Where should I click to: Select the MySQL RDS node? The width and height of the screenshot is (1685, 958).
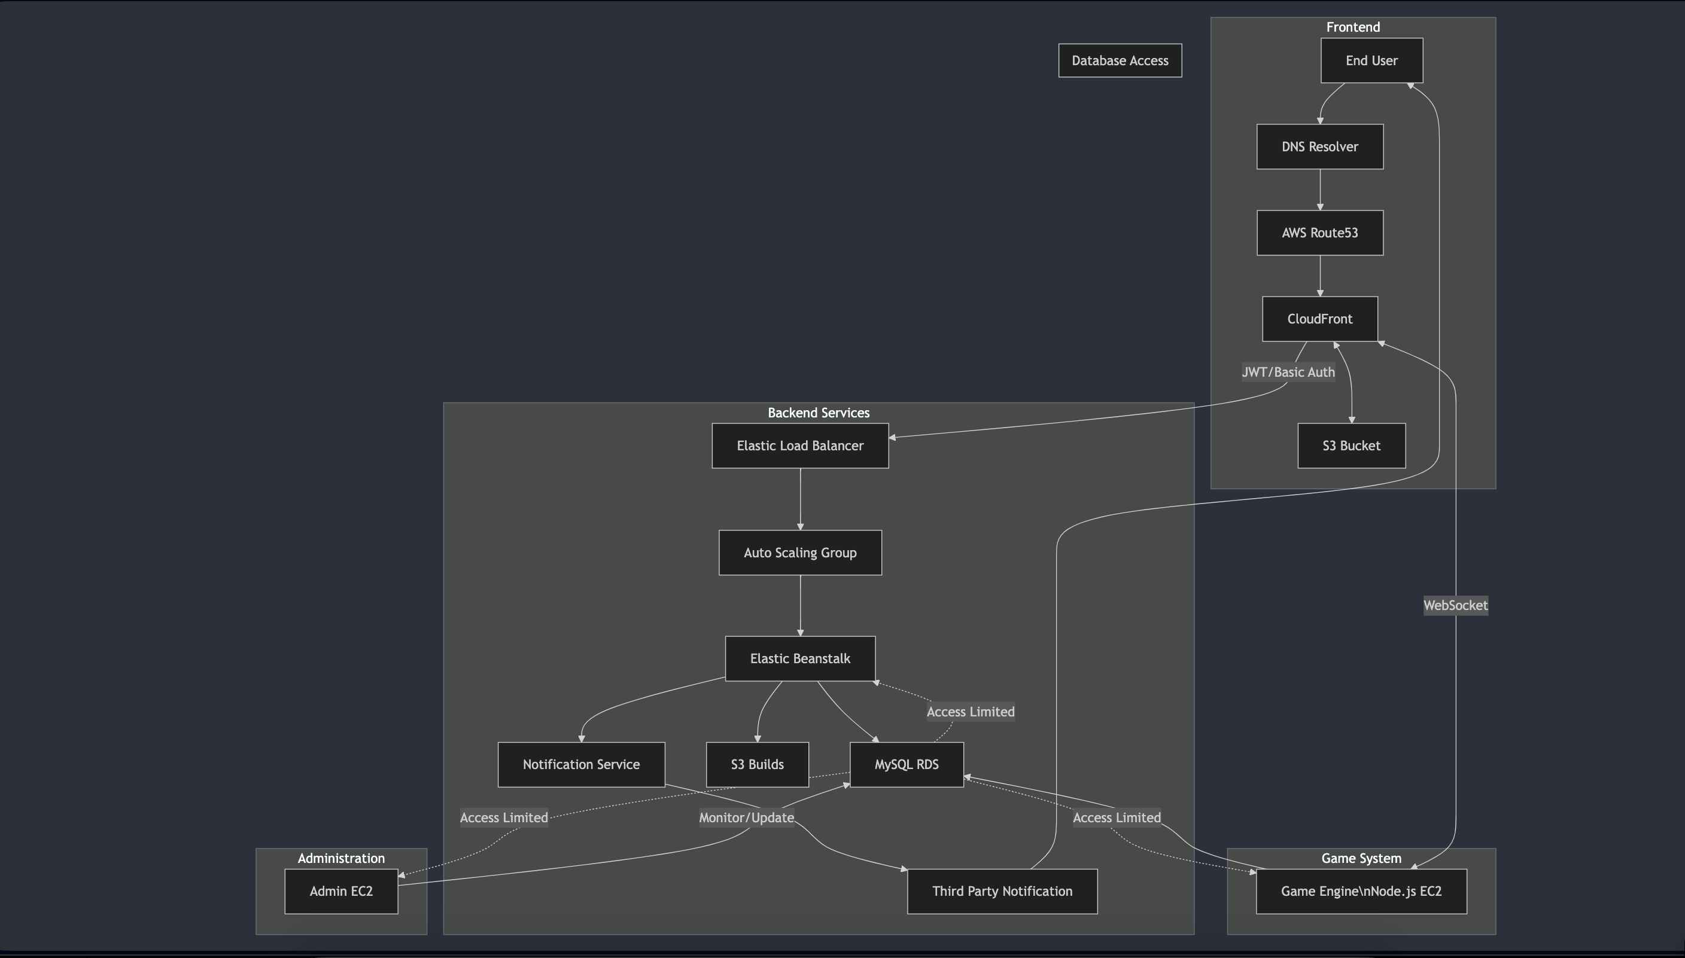(x=907, y=765)
